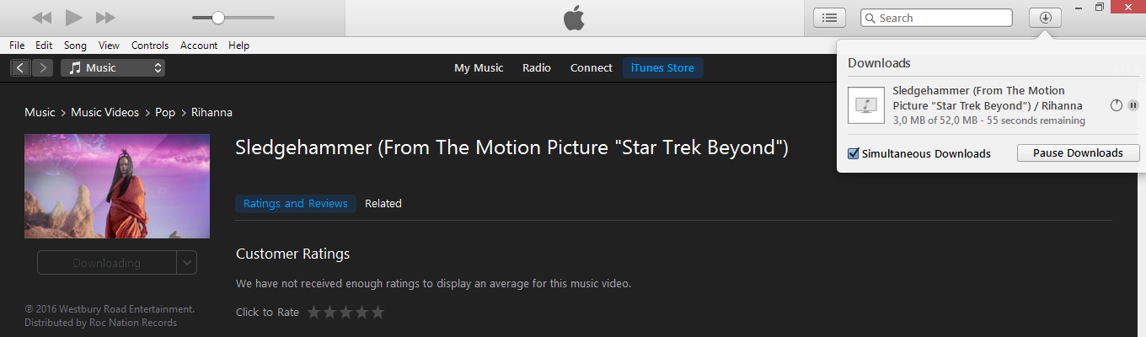
Task: Open the Music media type dropdown
Action: [x=113, y=68]
